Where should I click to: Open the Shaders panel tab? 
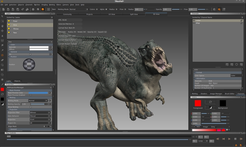(x=204, y=94)
